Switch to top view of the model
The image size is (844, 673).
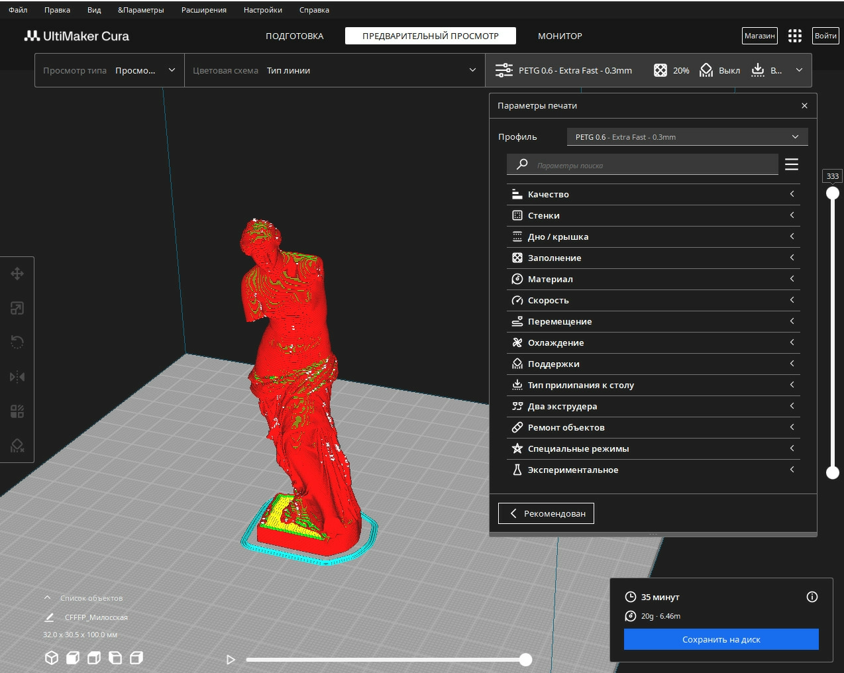(x=93, y=658)
